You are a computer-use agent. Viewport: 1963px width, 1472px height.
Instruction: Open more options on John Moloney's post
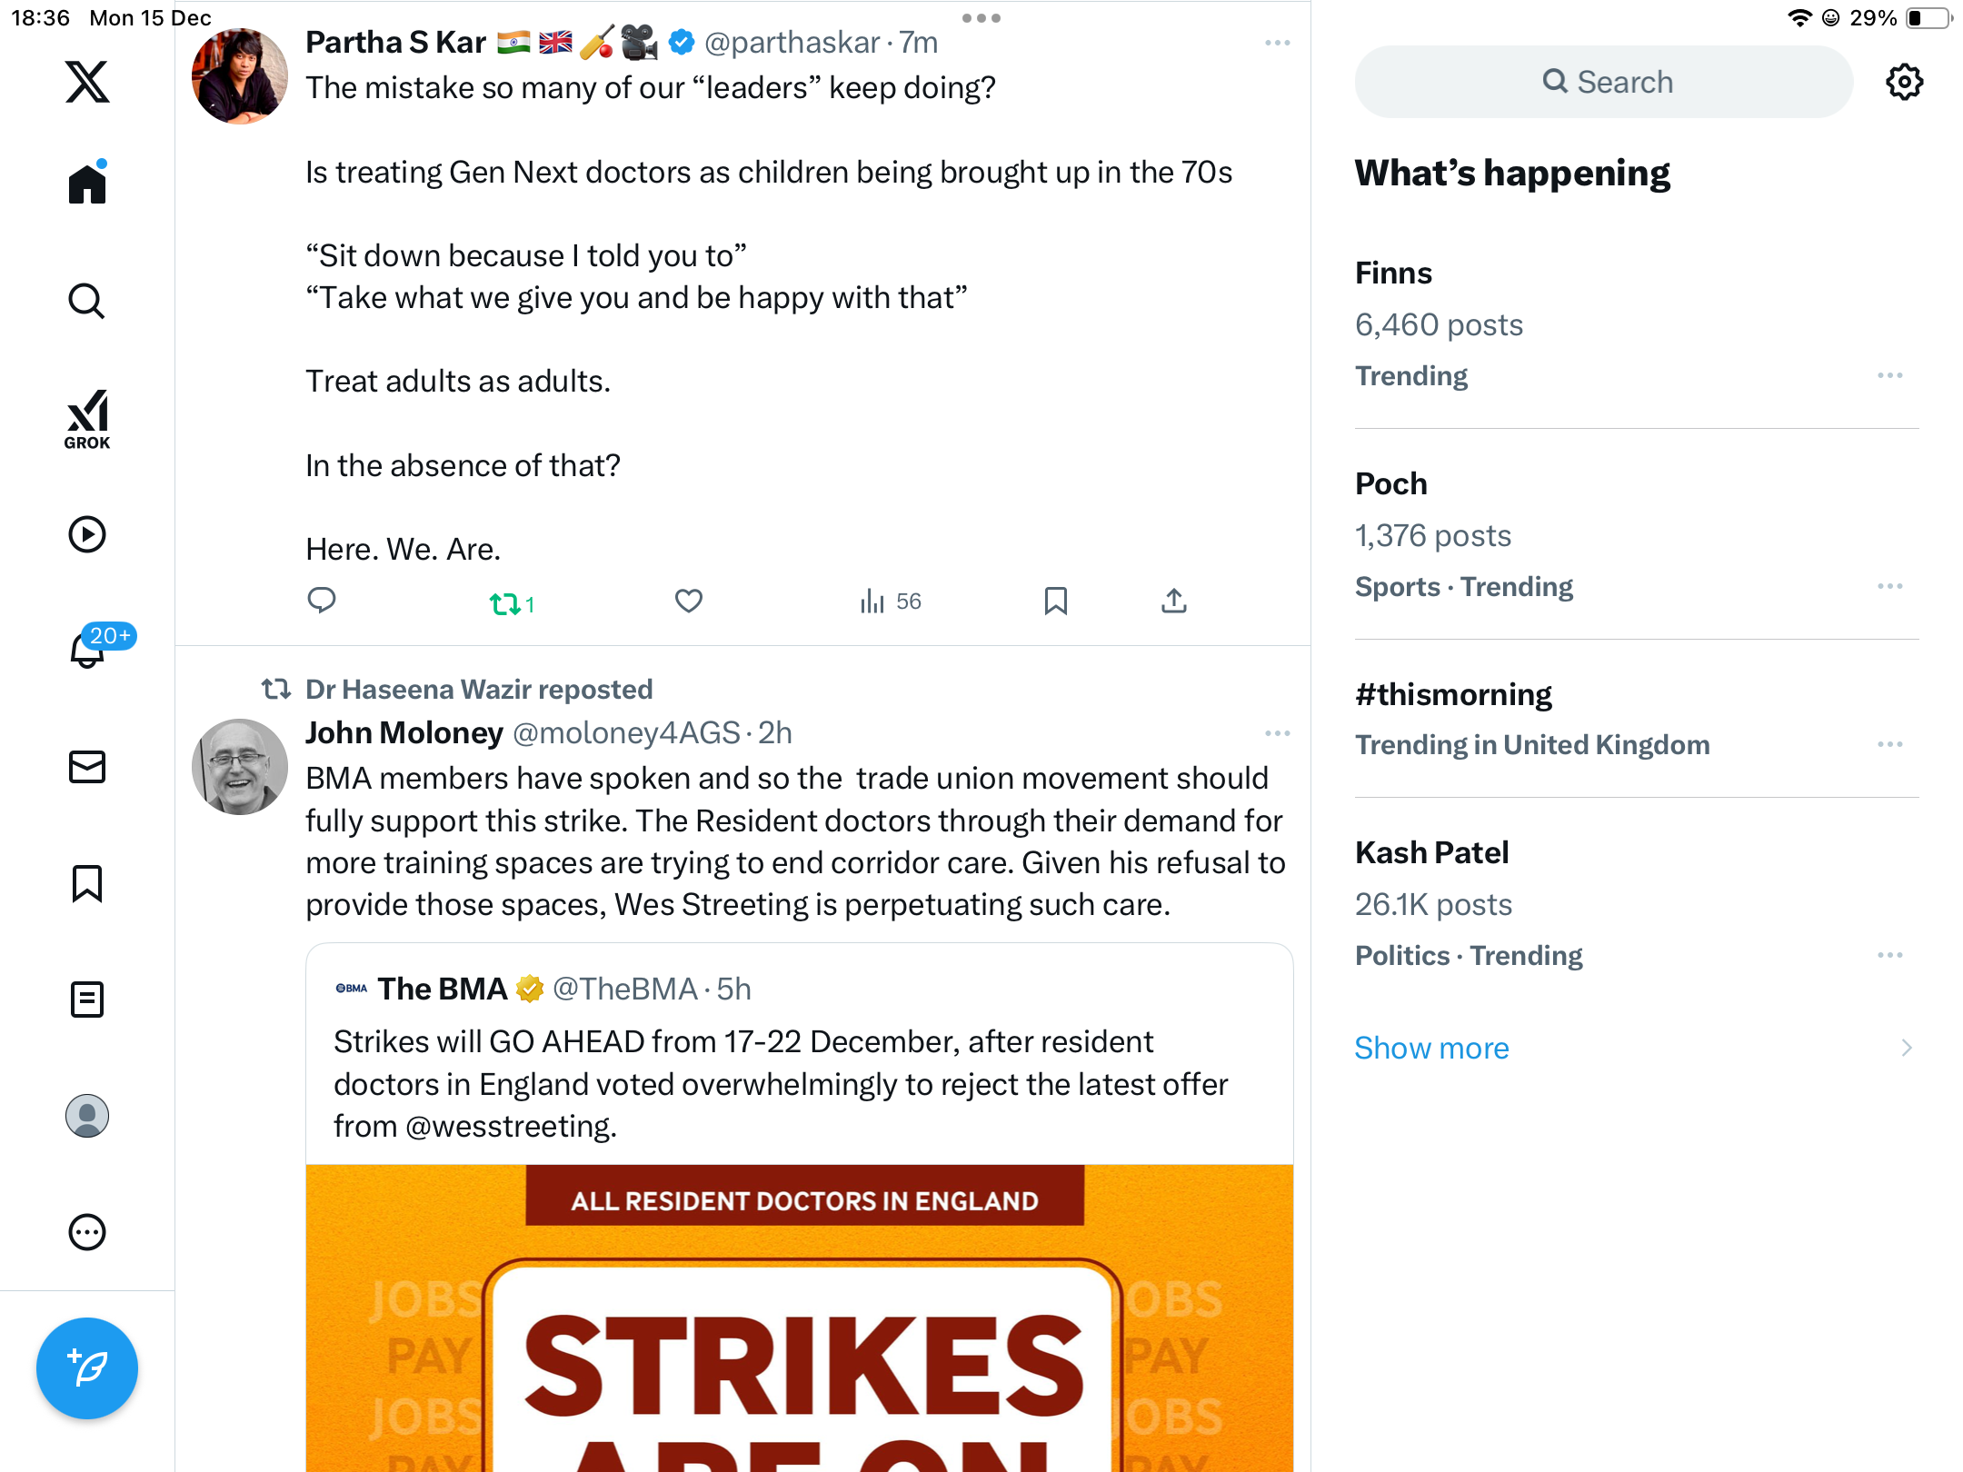[x=1277, y=733]
